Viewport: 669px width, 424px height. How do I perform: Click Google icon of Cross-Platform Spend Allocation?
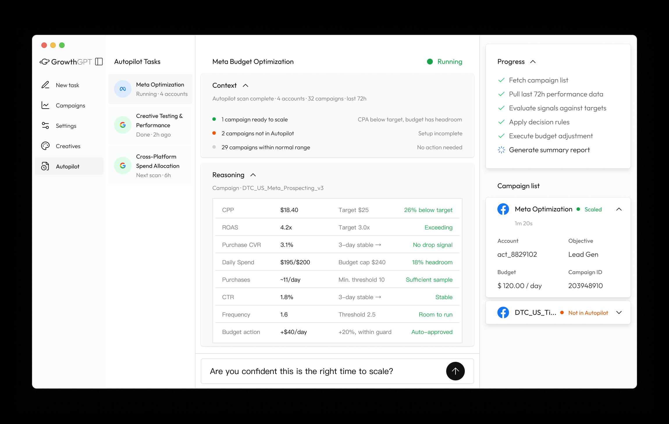[x=123, y=166]
